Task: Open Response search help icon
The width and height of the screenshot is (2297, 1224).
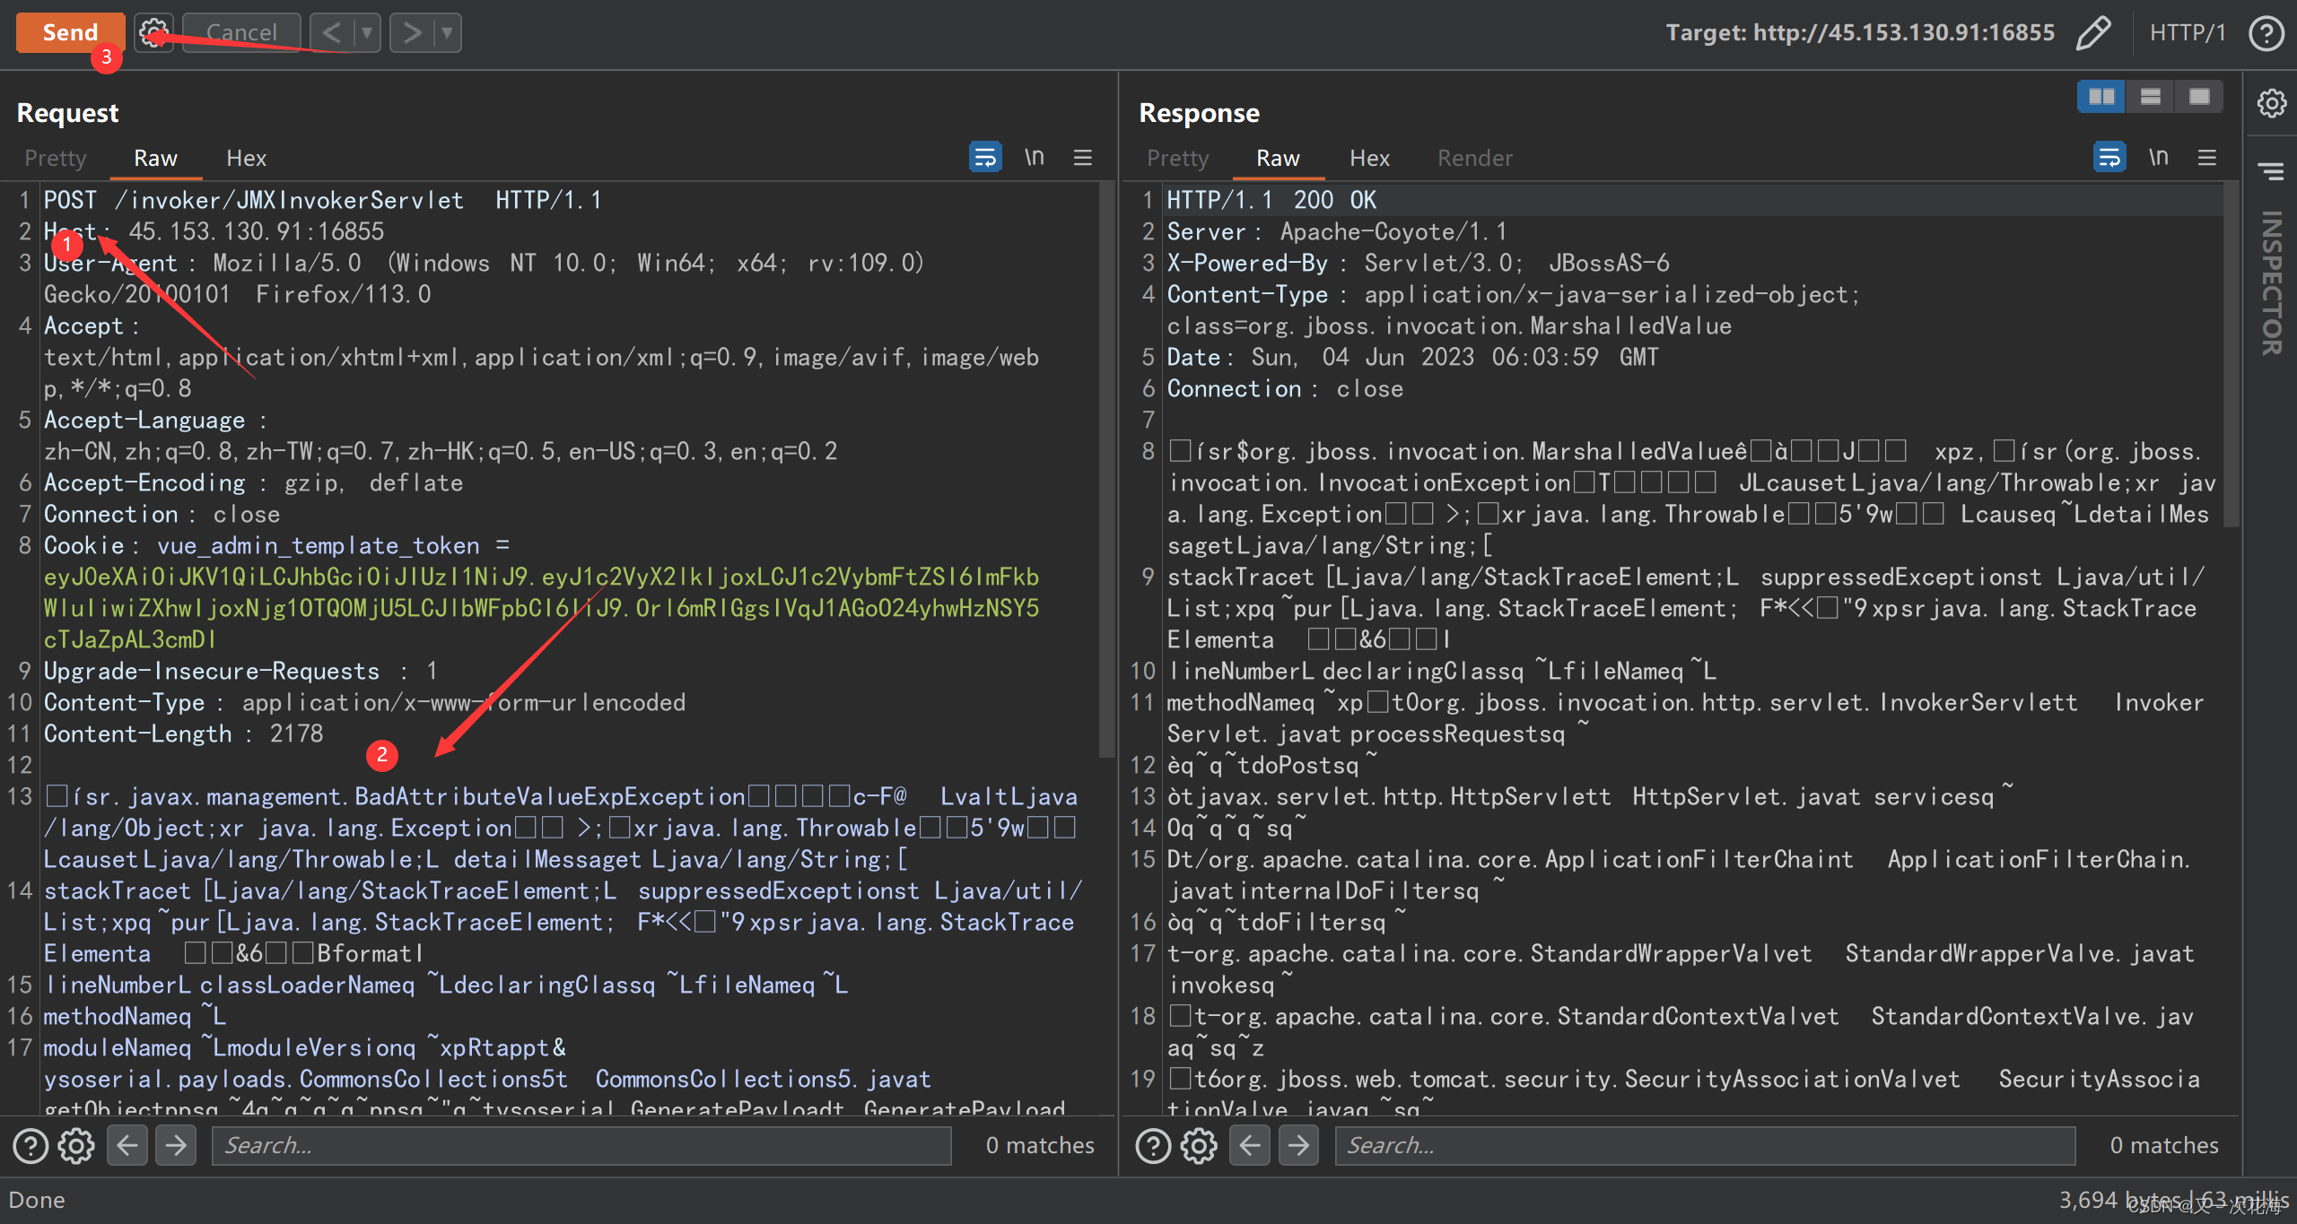Action: (x=1154, y=1145)
